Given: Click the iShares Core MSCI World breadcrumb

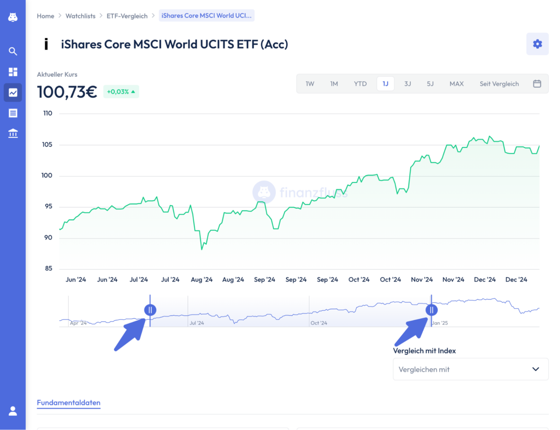Looking at the screenshot, I should [x=206, y=16].
